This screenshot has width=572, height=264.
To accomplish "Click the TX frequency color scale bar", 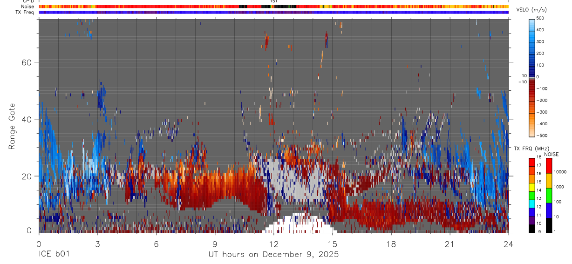I will pyautogui.click(x=532, y=195).
